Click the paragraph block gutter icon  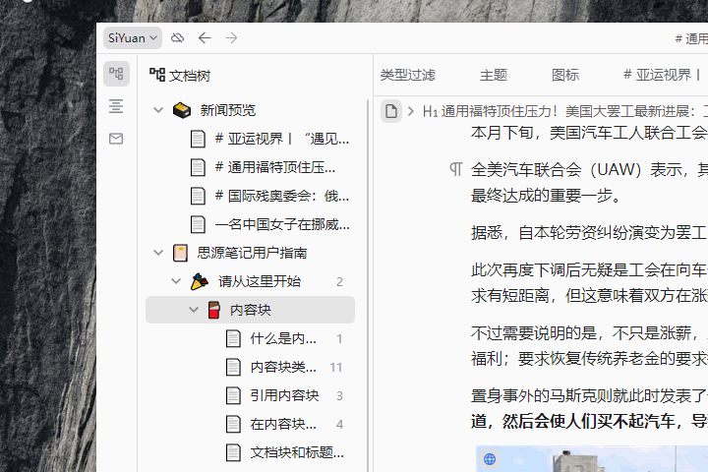(x=455, y=169)
